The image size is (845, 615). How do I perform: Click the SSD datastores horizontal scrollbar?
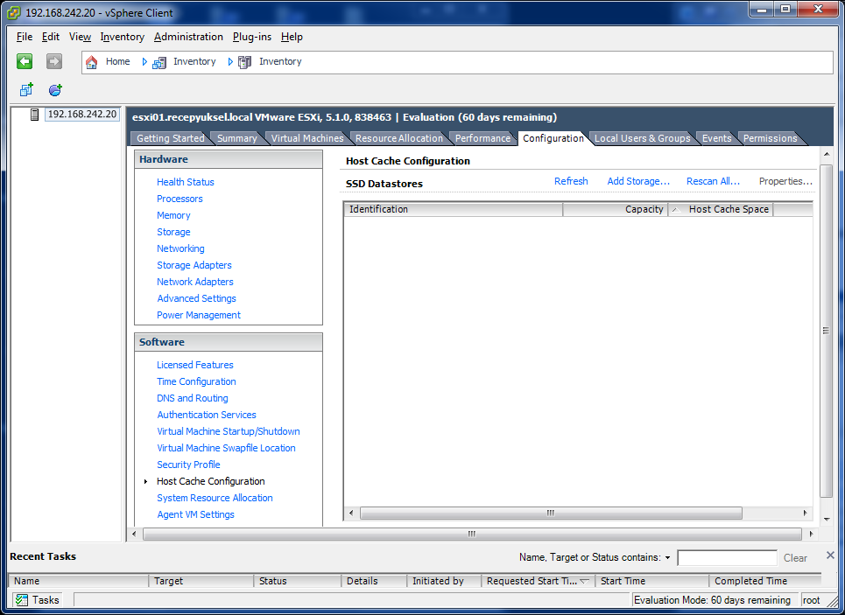[551, 514]
